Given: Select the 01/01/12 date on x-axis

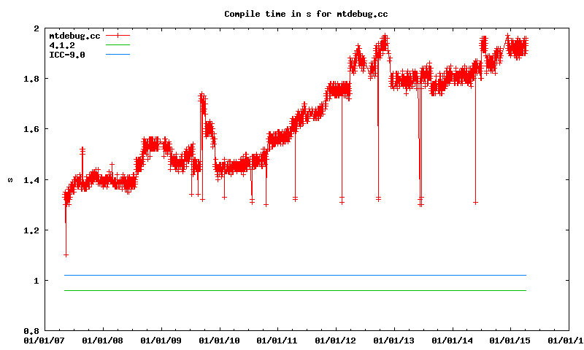Looking at the screenshot, I should (x=336, y=340).
